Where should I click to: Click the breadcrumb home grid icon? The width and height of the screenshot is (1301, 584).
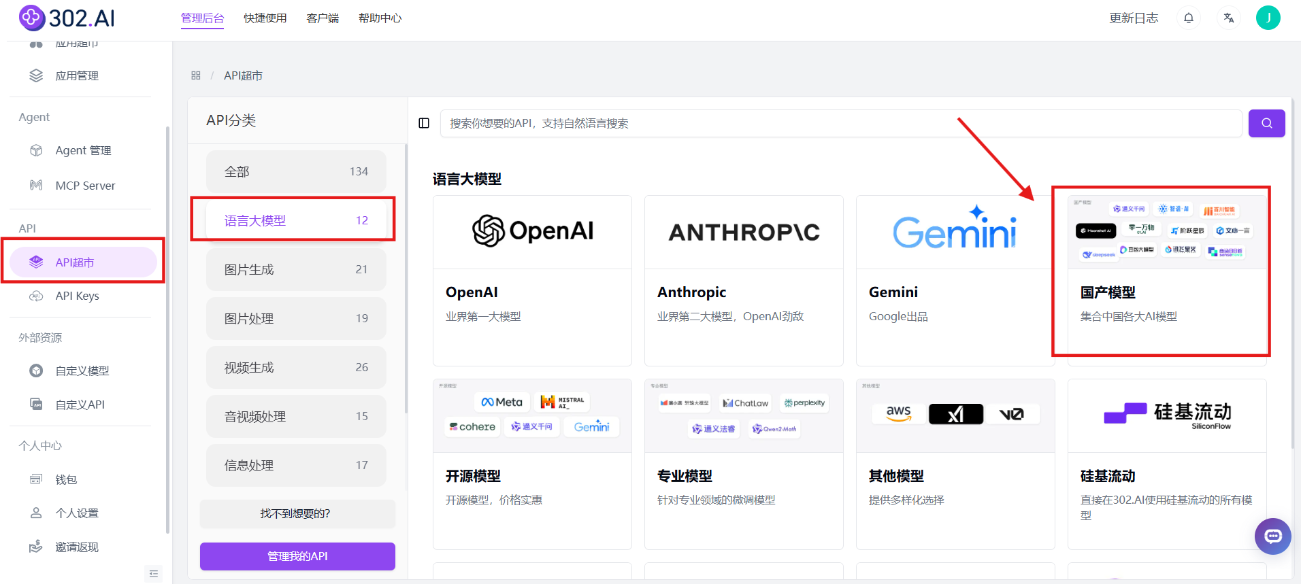(x=196, y=75)
